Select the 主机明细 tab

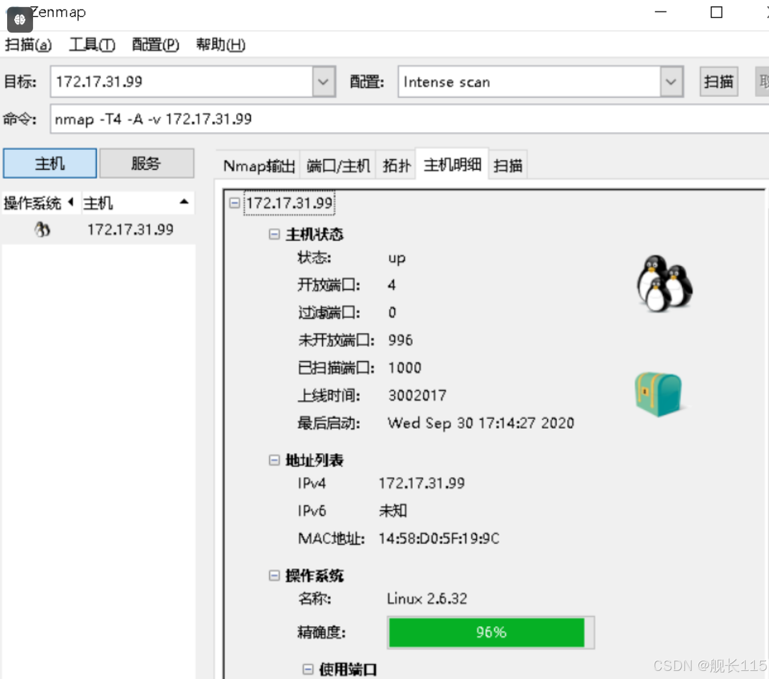[x=452, y=164]
